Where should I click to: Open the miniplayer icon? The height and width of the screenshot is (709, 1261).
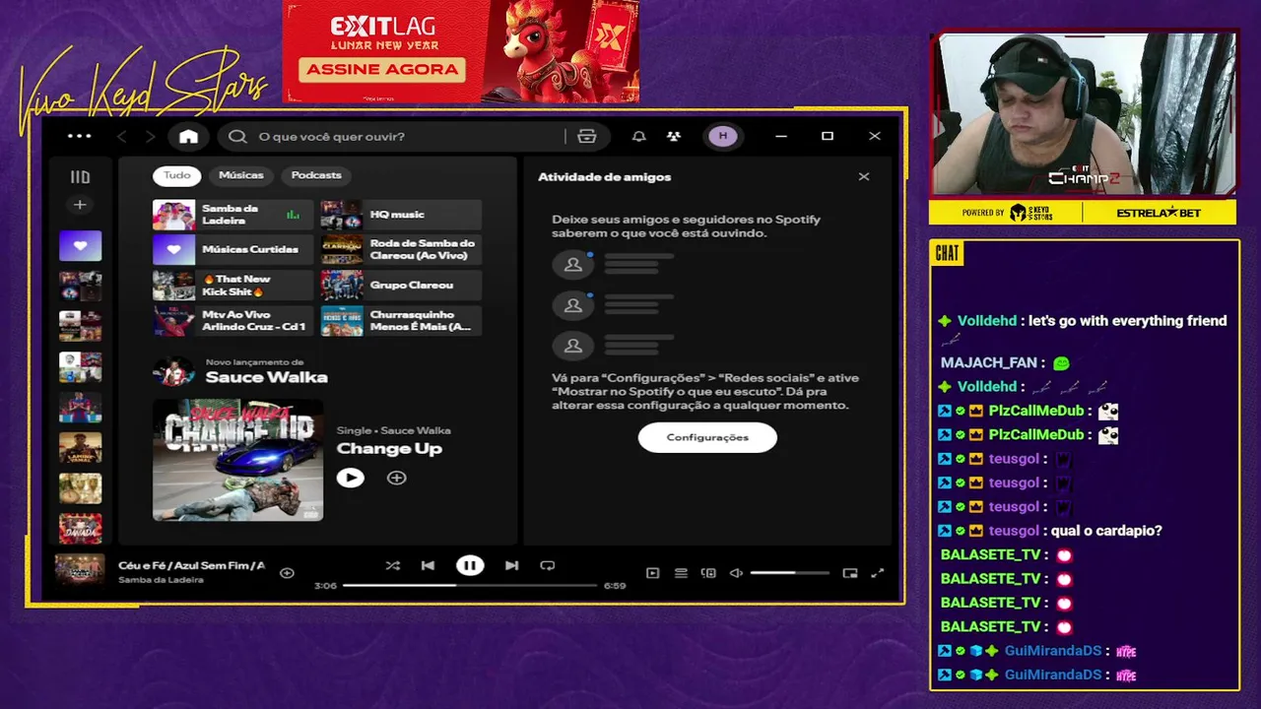pyautogui.click(x=850, y=573)
